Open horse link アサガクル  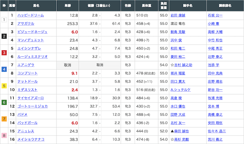[26, 24]
